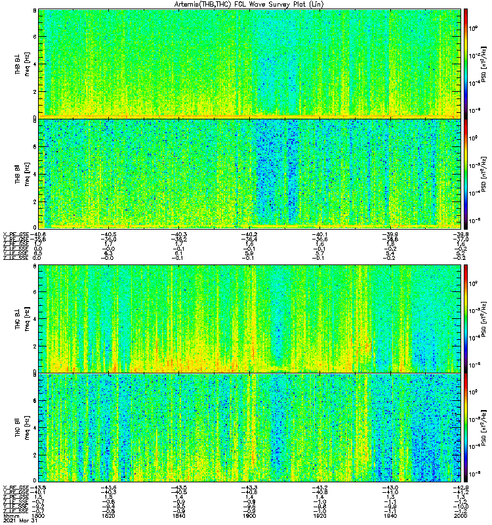Click inside the THB B∥ spectrogram panel
The image size is (492, 525).
[x=250, y=174]
